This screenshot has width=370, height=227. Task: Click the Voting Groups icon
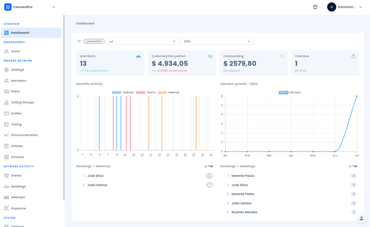point(6,102)
